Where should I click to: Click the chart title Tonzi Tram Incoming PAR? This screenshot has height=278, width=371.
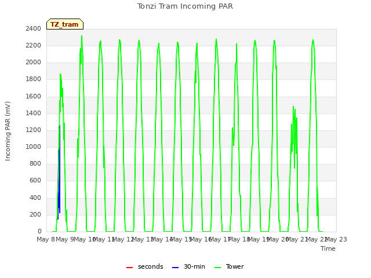pos(185,6)
